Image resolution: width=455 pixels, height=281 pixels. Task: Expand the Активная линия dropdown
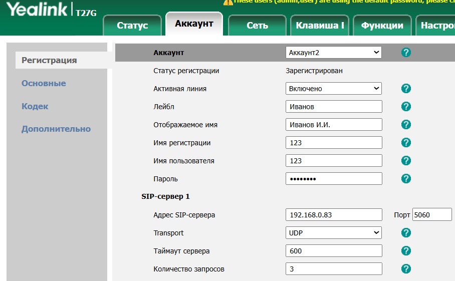pyautogui.click(x=333, y=89)
